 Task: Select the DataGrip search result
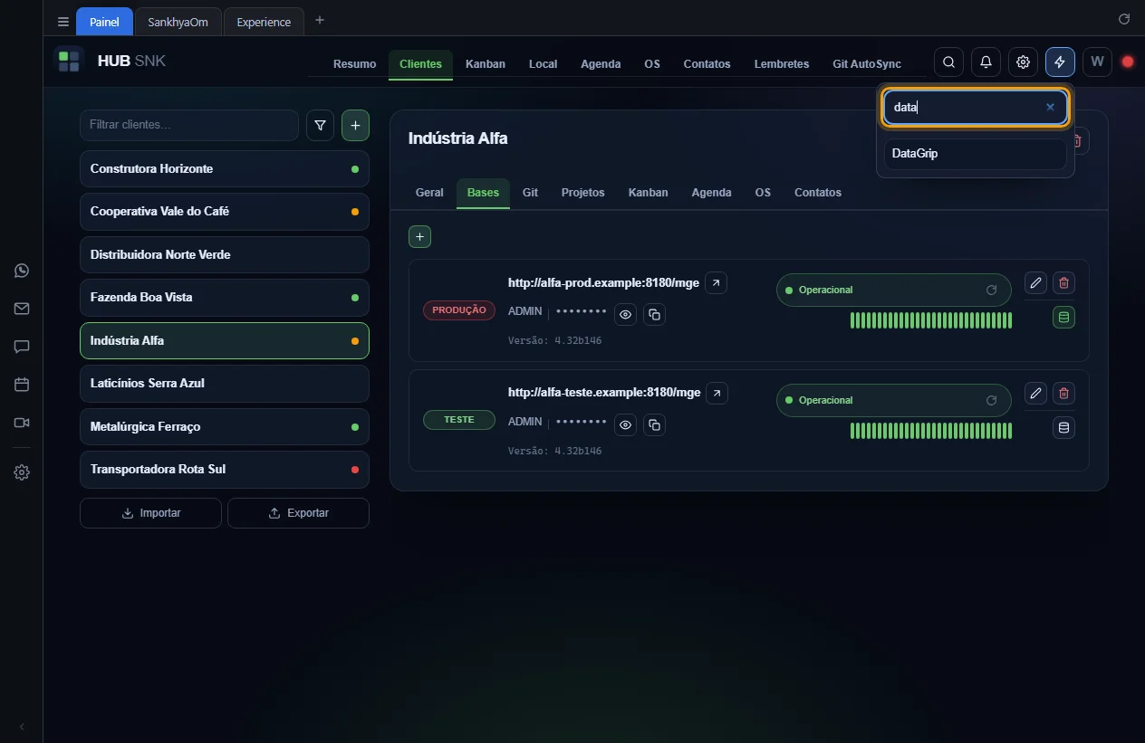(975, 154)
